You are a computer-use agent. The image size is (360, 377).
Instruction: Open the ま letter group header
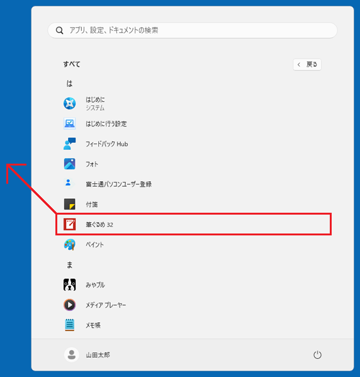pos(69,265)
